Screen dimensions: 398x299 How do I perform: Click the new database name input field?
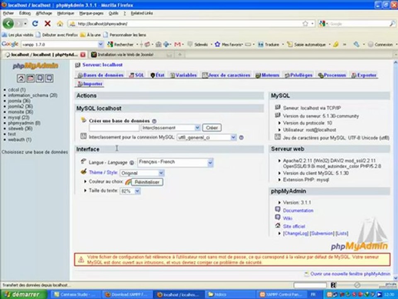[x=114, y=127]
